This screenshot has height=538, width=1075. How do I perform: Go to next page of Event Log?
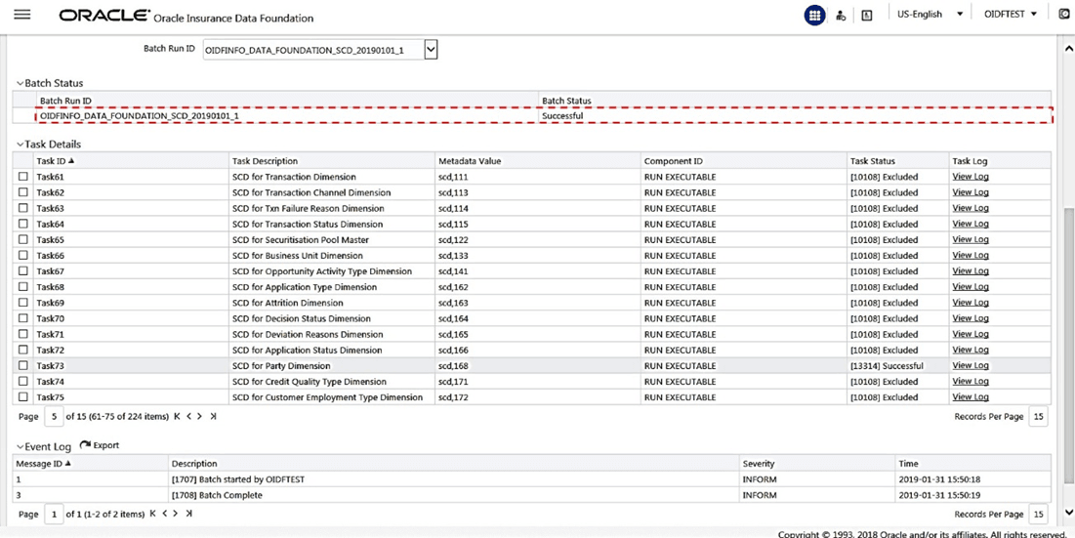[176, 514]
